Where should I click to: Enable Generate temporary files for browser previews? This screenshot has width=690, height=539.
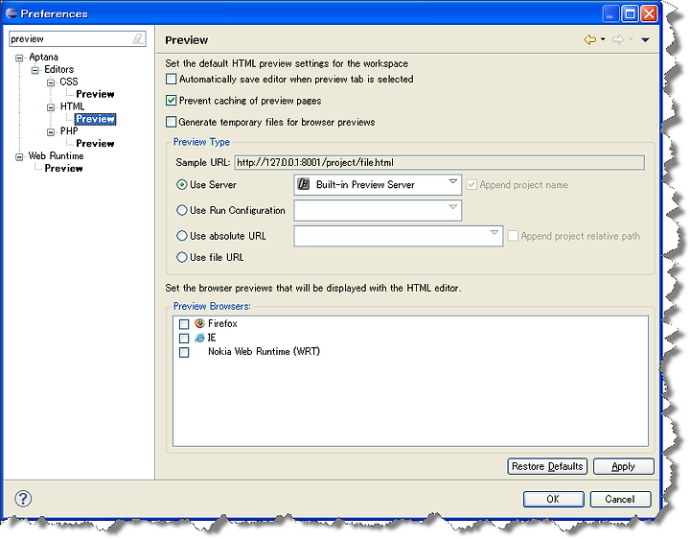point(171,122)
